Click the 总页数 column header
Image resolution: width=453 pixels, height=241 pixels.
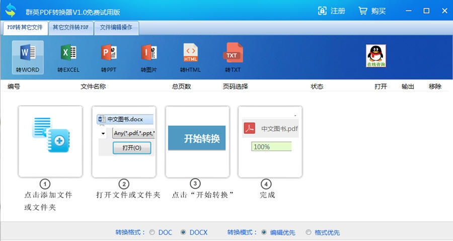tap(181, 87)
